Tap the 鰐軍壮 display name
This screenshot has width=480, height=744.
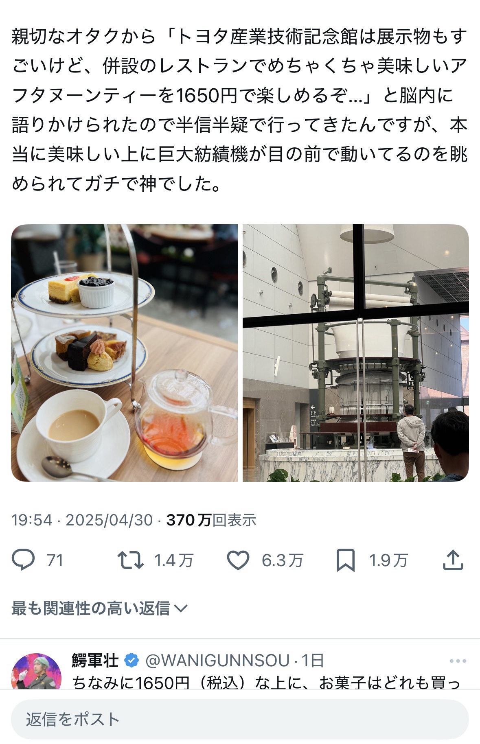(x=96, y=661)
